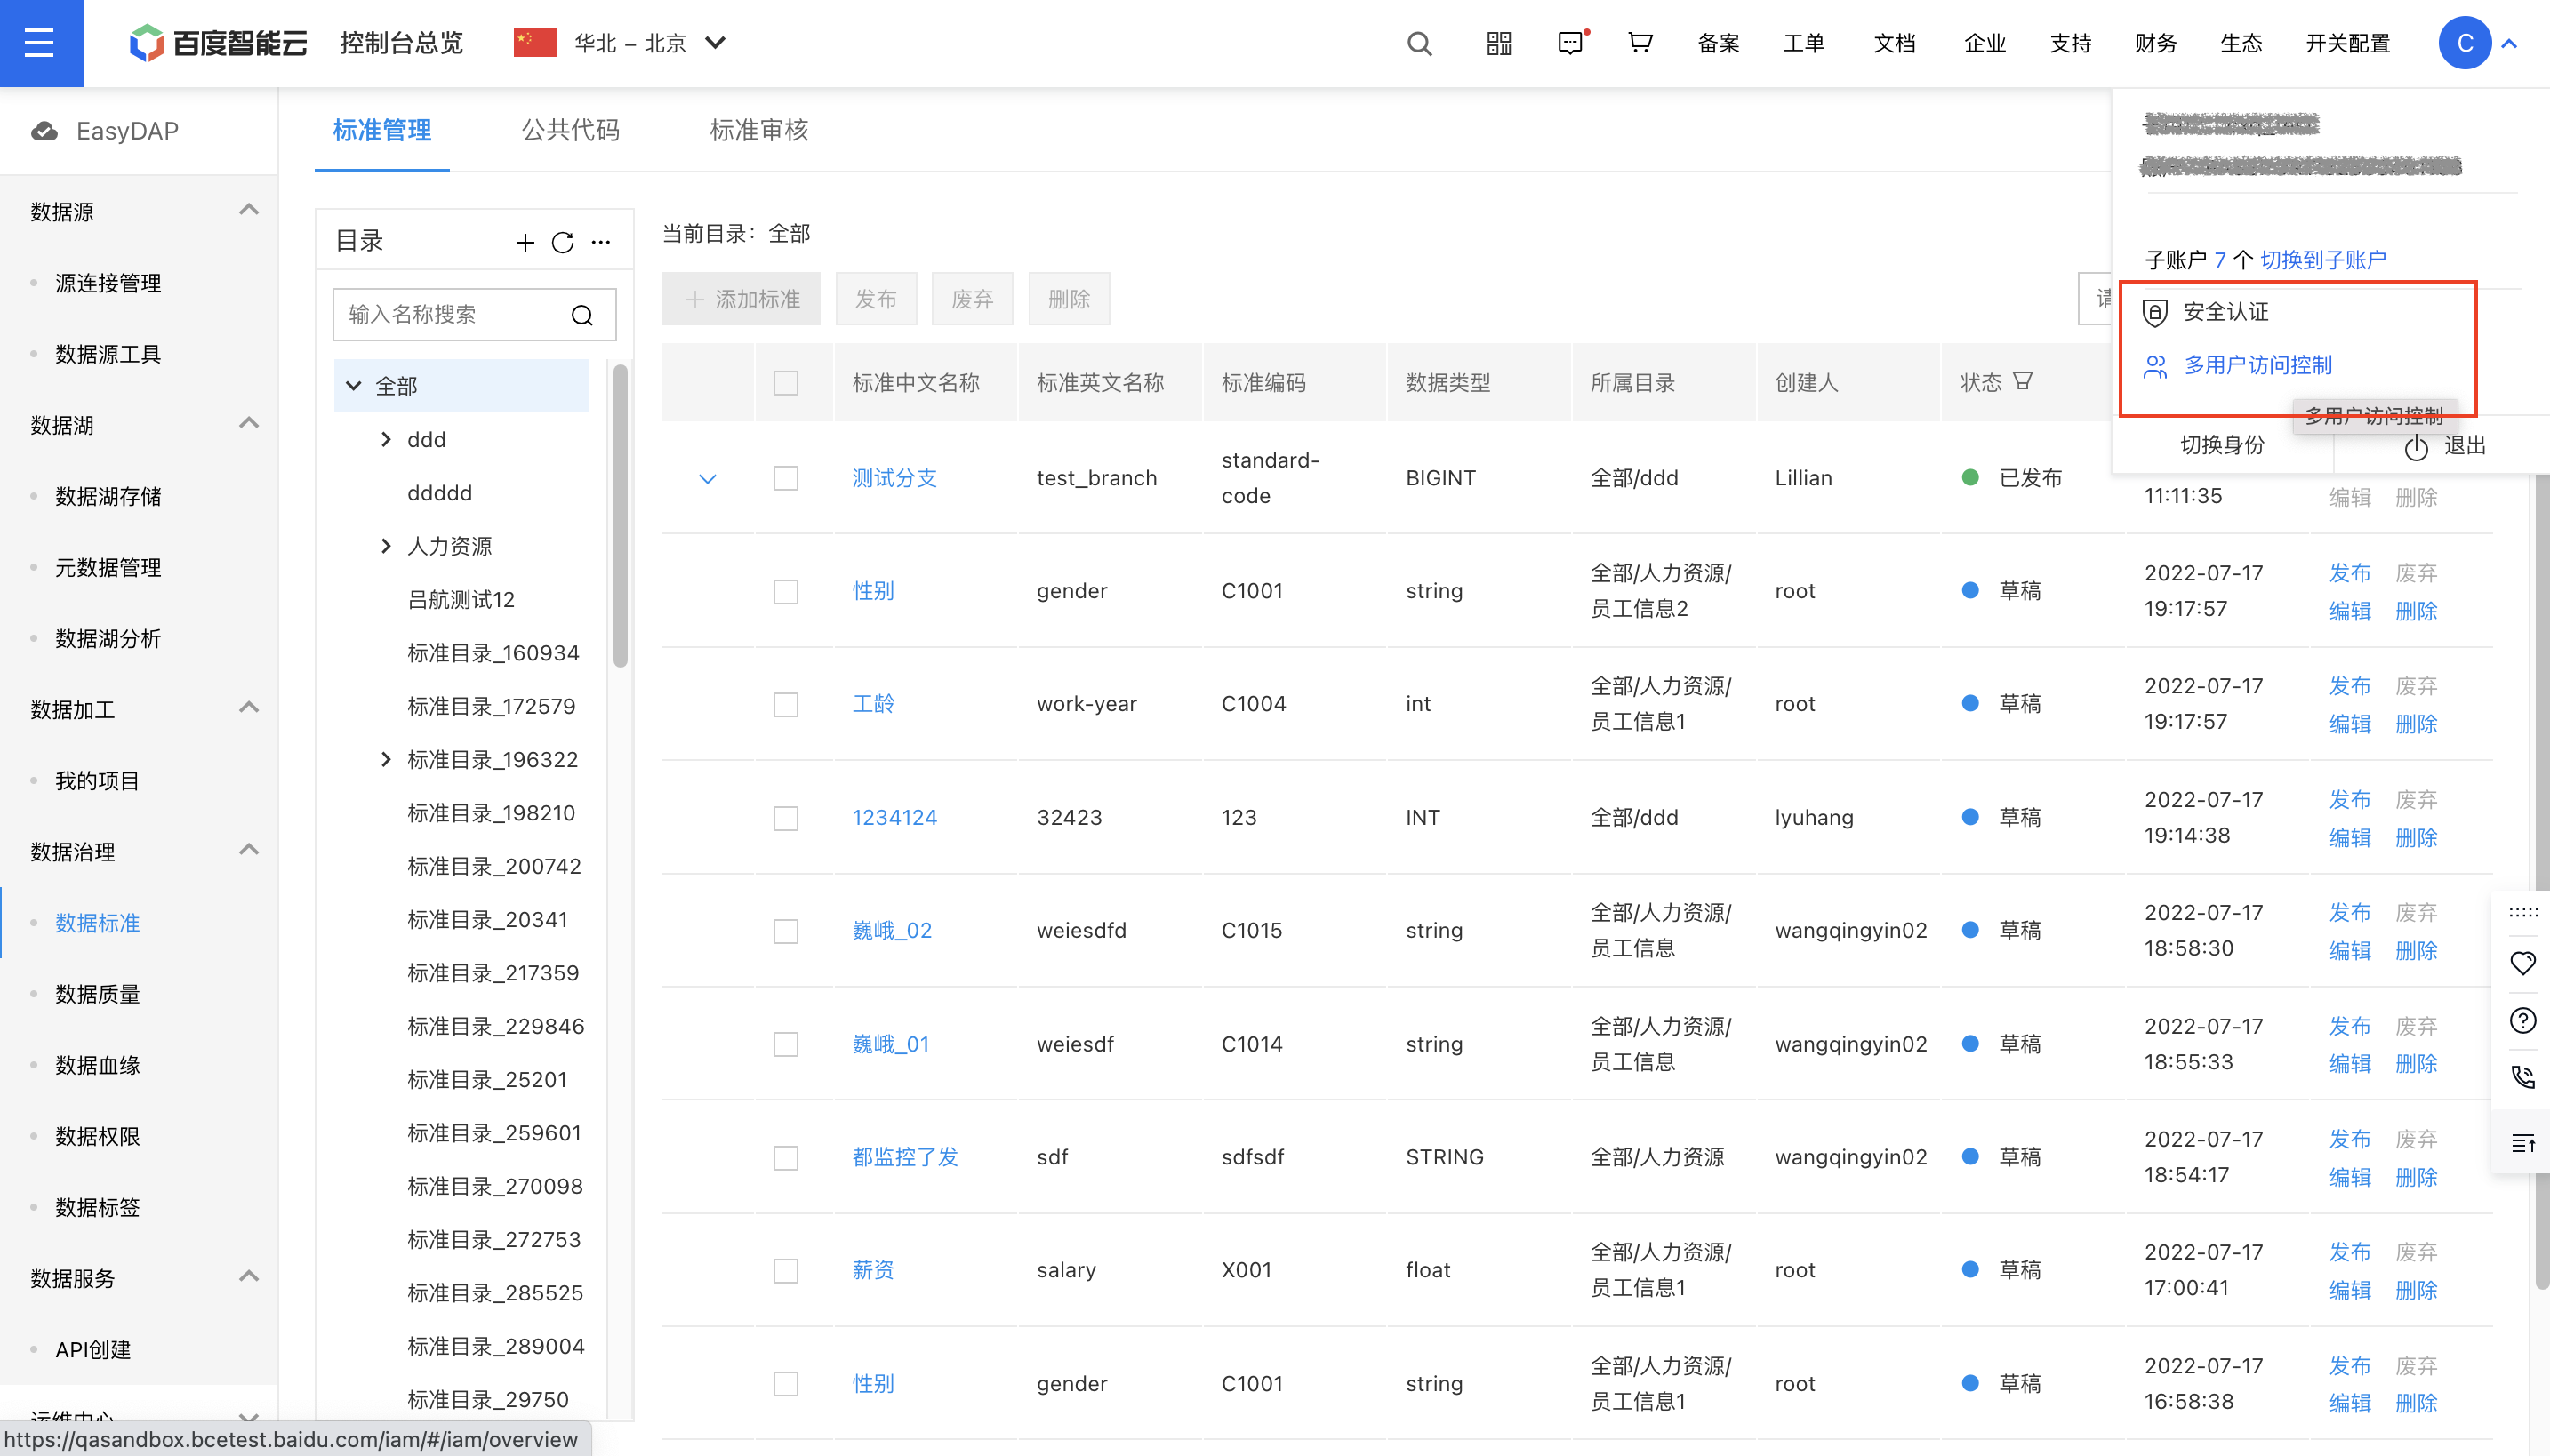The image size is (2550, 1456).
Task: Add a new directory with plus icon
Action: 525,242
